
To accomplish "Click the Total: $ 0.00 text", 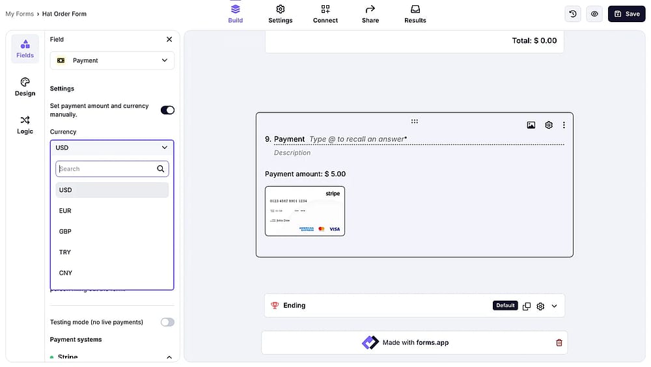I will (x=534, y=41).
